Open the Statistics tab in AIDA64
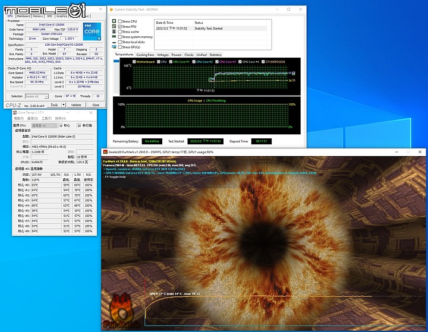The height and width of the screenshot is (332, 428). pos(215,55)
